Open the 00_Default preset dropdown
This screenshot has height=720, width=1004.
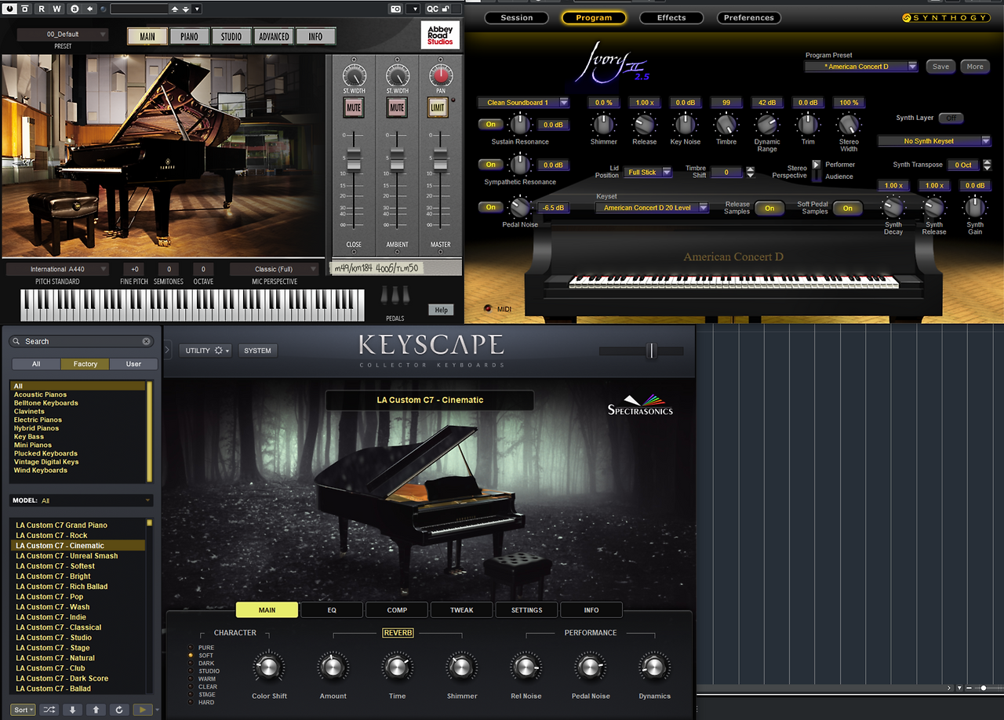click(x=63, y=35)
